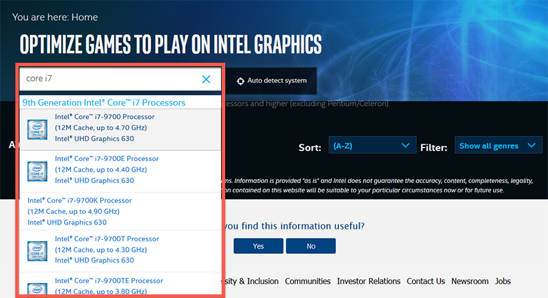The width and height of the screenshot is (548, 298).
Task: Expand the Show all genres filter
Action: click(497, 146)
